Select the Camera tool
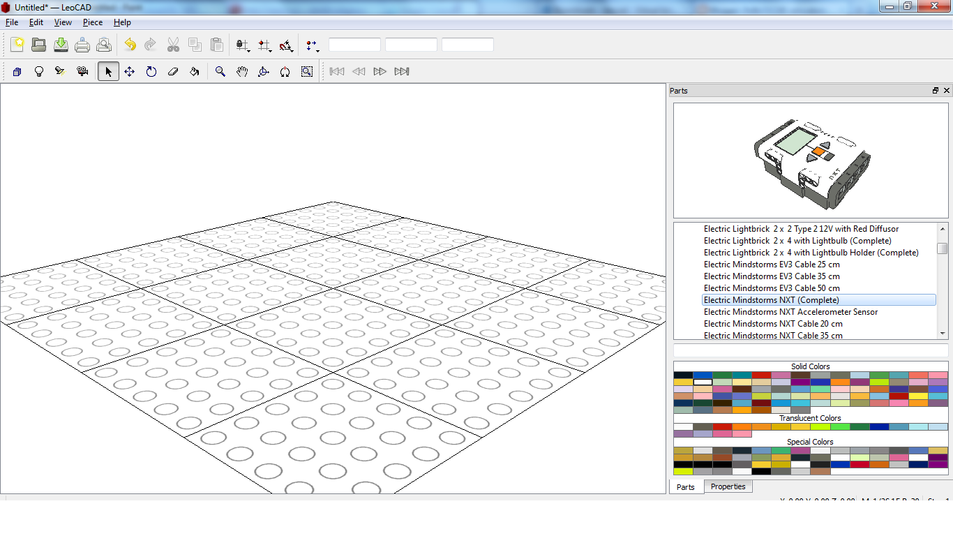Screen dimensions: 953x536 click(82, 71)
